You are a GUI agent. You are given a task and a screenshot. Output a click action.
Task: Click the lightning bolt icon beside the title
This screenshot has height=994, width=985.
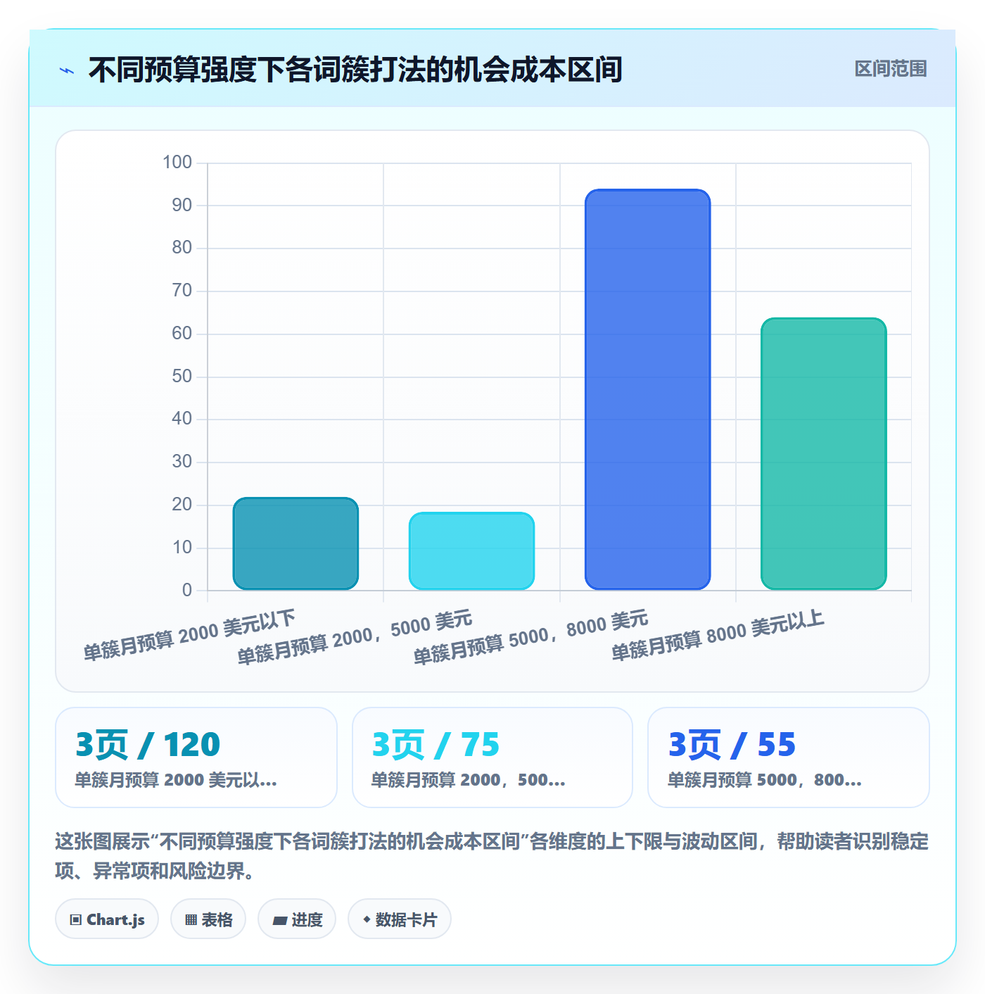coord(67,70)
